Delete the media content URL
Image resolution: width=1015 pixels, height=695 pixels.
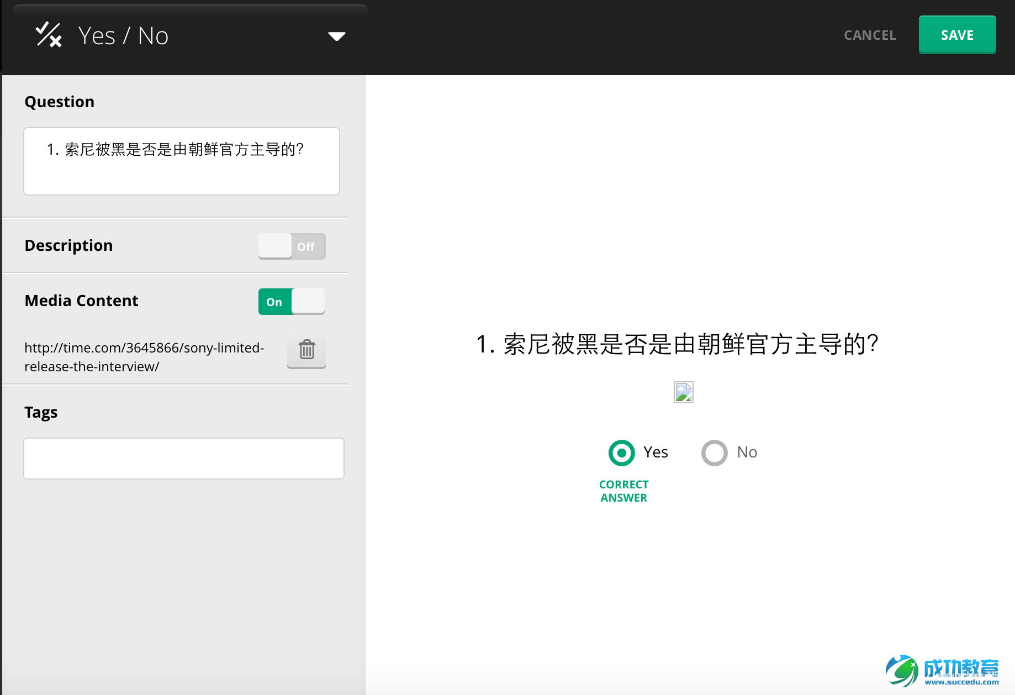tap(306, 350)
